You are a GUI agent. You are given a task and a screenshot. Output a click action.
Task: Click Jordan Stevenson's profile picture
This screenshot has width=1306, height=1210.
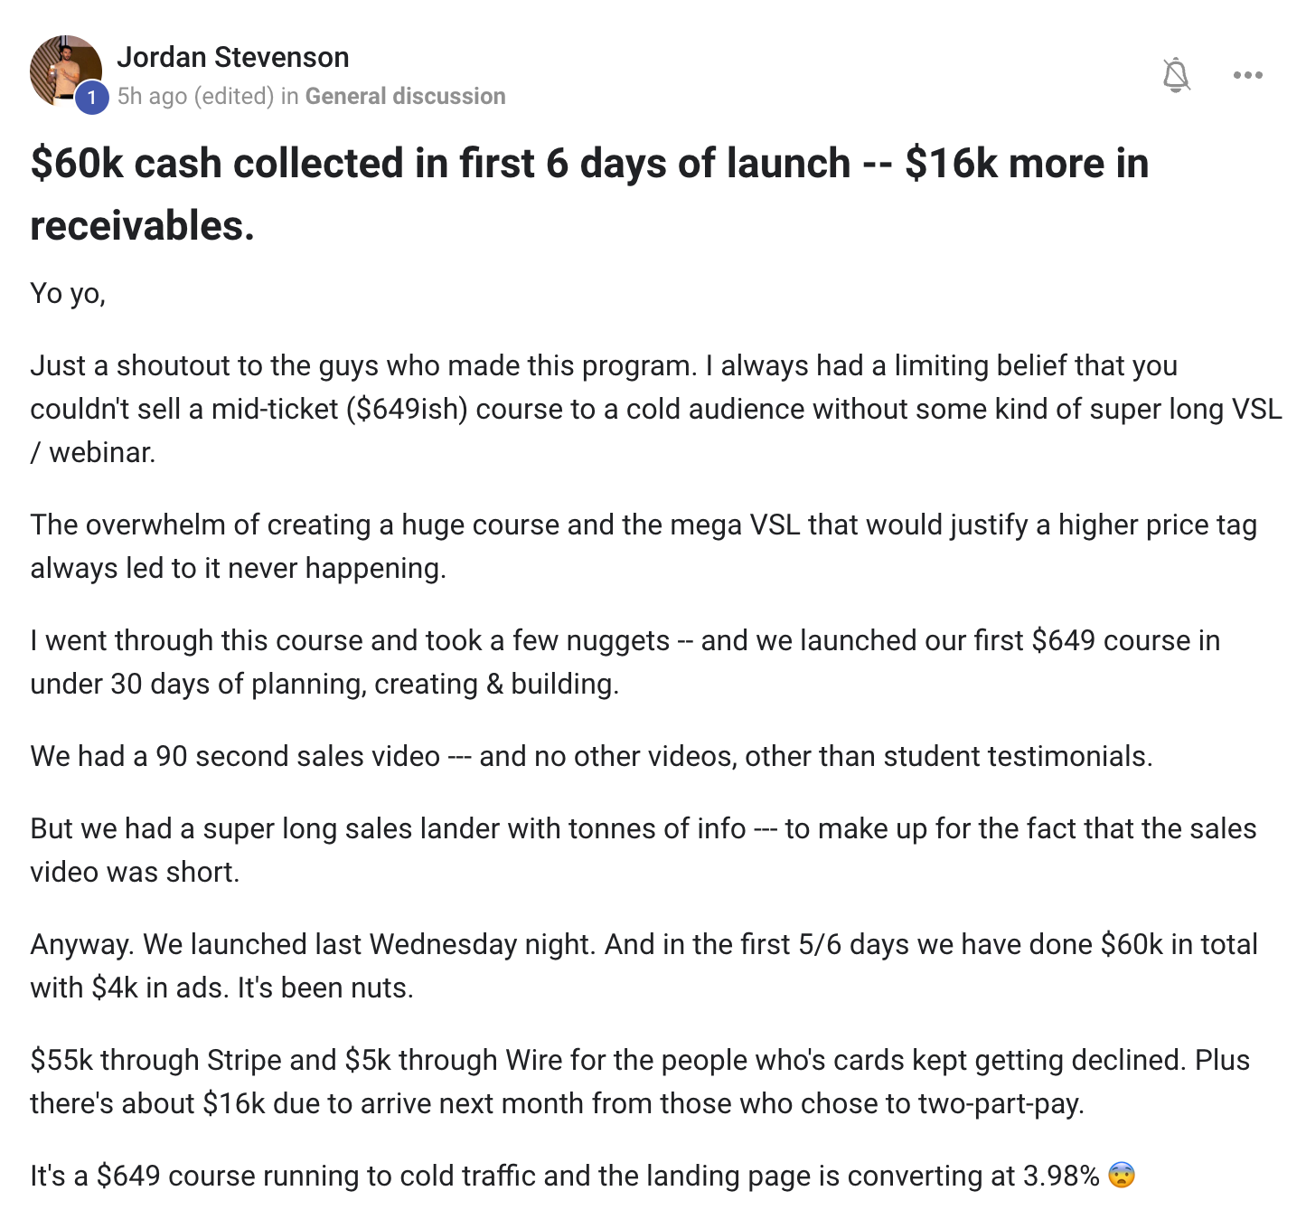coord(63,69)
